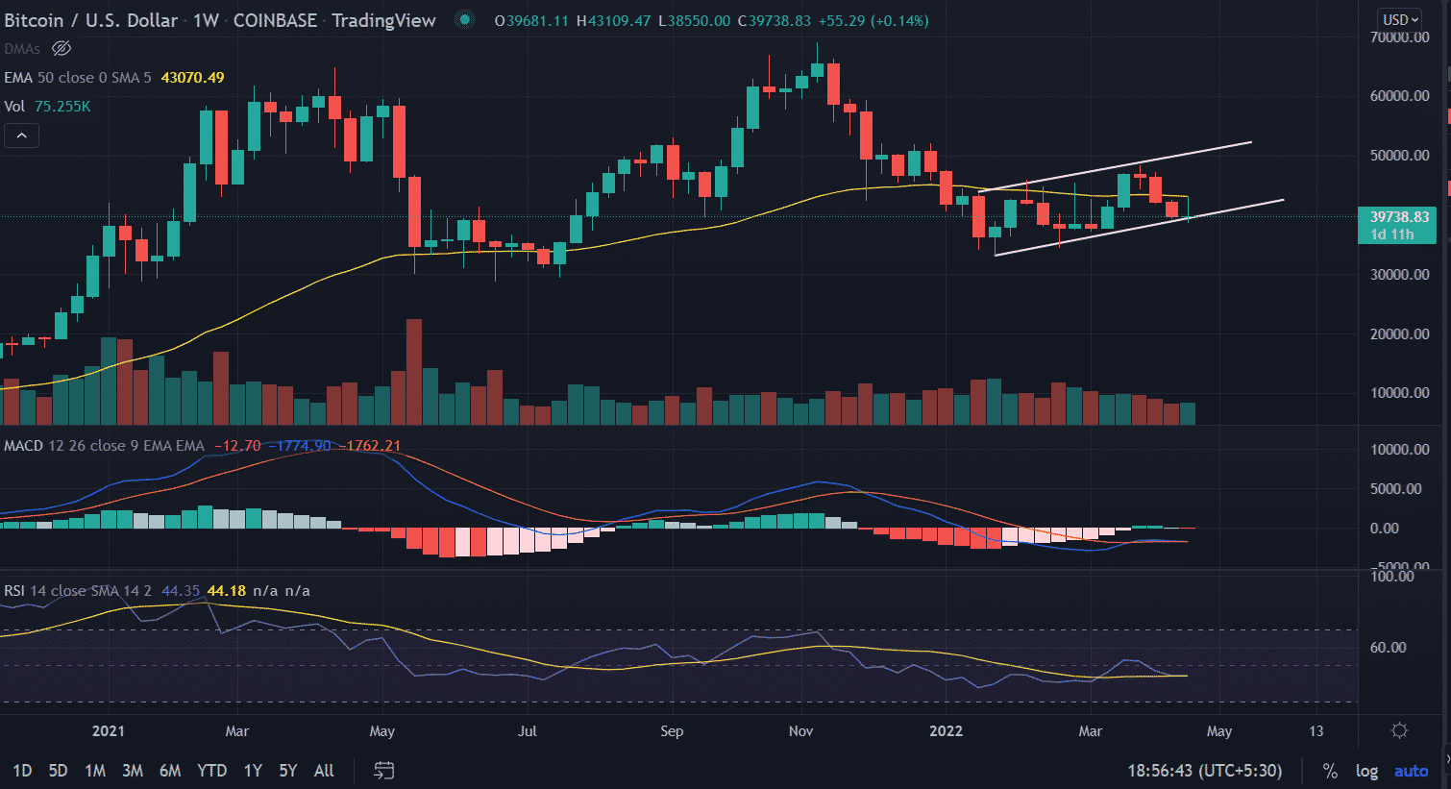Select the 5D time range

[58, 770]
